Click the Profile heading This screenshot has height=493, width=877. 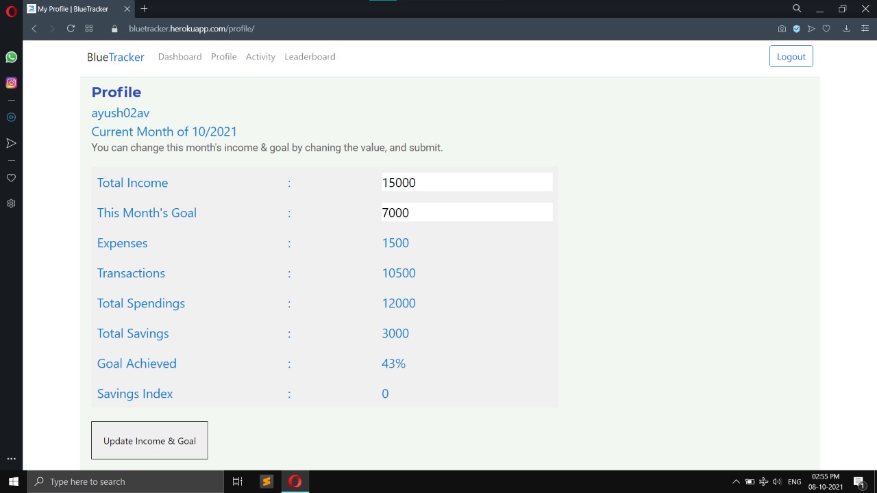coord(116,92)
